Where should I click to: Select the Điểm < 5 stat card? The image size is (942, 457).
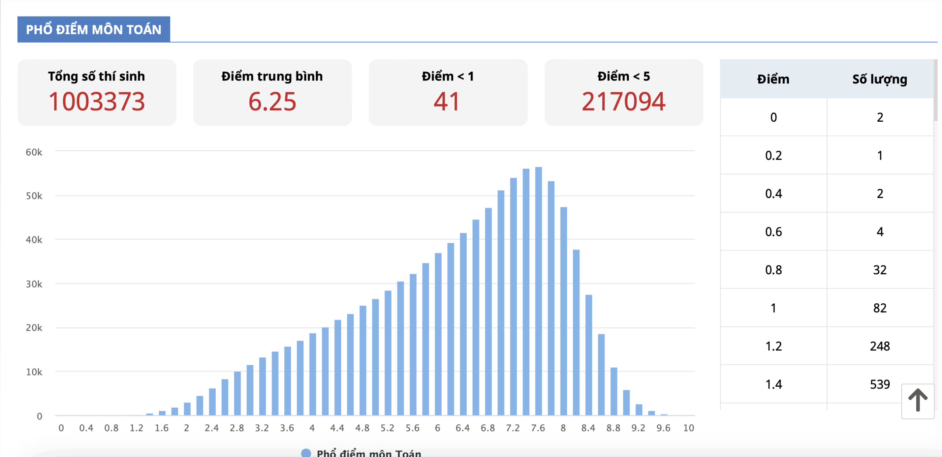click(x=623, y=93)
